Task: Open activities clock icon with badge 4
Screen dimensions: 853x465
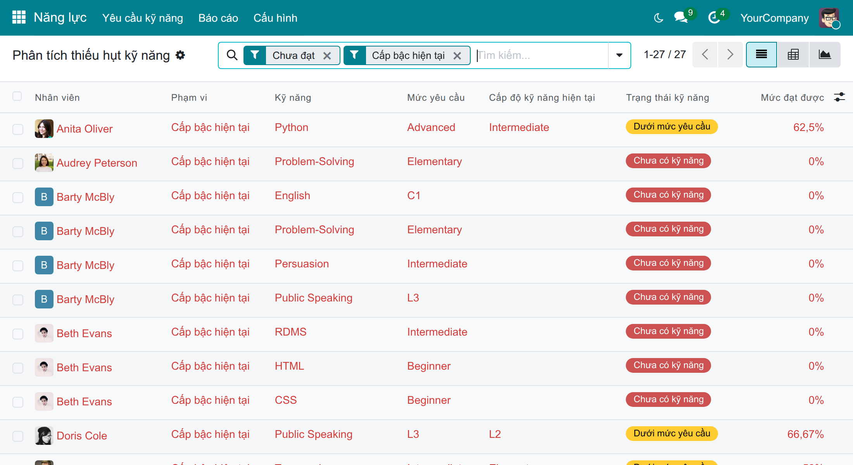Action: point(714,17)
